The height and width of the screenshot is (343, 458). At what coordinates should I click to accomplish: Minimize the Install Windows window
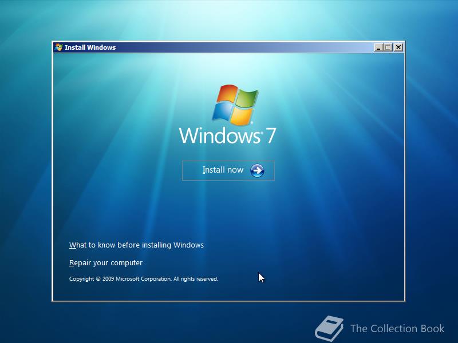tap(378, 47)
